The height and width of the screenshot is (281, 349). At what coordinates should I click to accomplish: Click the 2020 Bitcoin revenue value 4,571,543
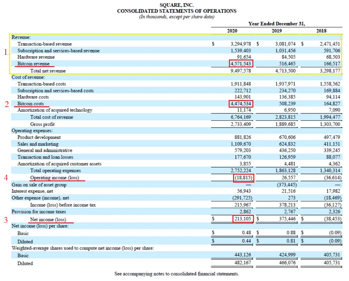[241, 64]
